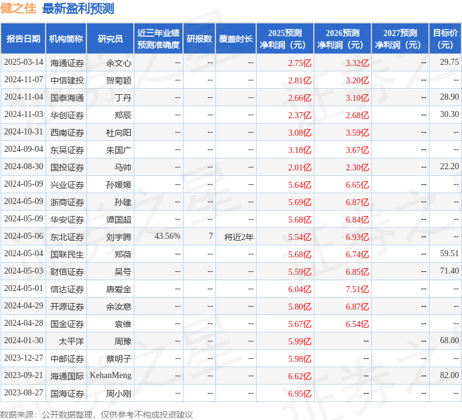Click the 7.51亿 profit value
This screenshot has width=462, height=420.
point(357,289)
